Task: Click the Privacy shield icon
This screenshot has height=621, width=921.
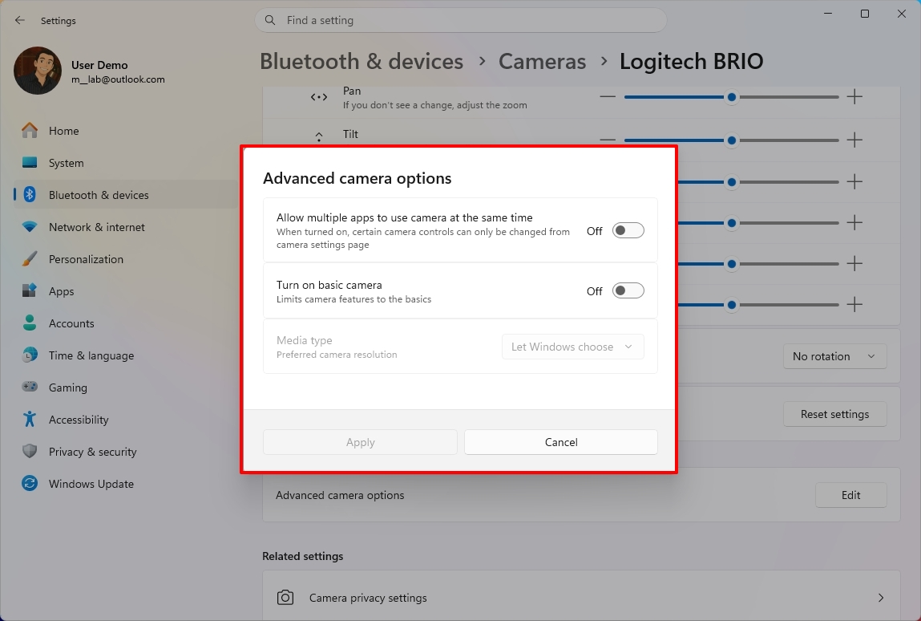Action: click(x=30, y=451)
